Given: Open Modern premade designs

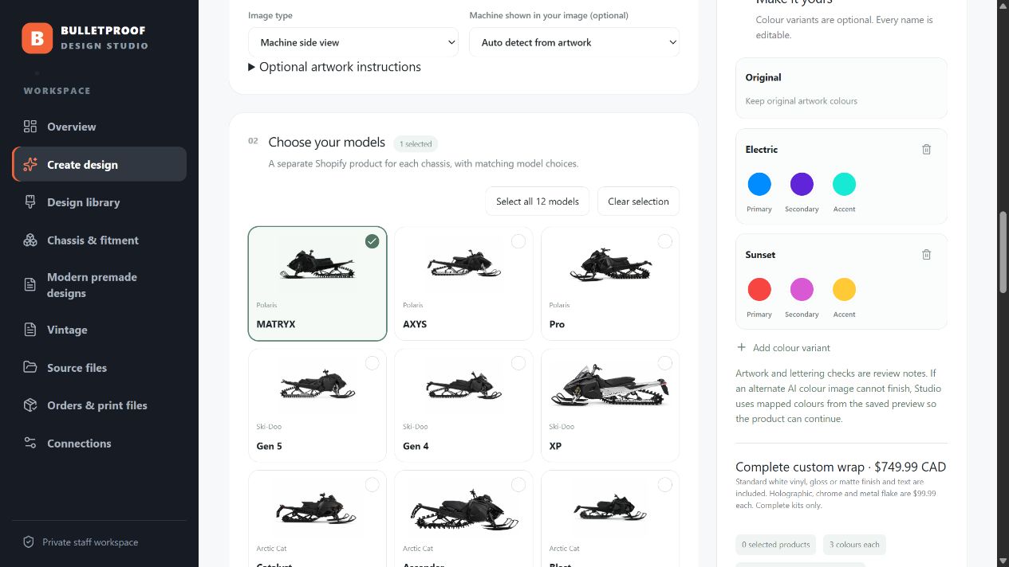Looking at the screenshot, I should (x=99, y=285).
